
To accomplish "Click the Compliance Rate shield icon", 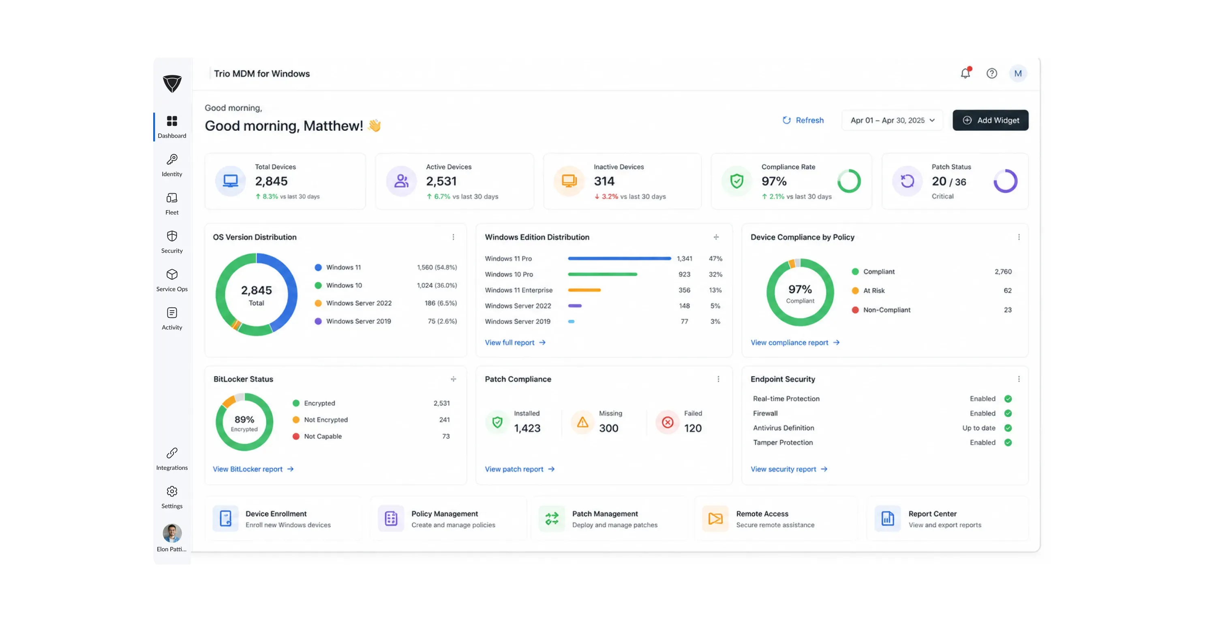I will click(736, 181).
